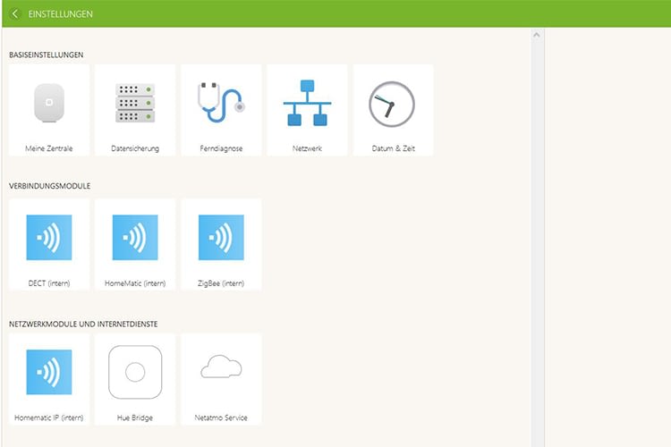Click the BASISEINSTELLUNGEN section heading
671x447 pixels.
47,55
